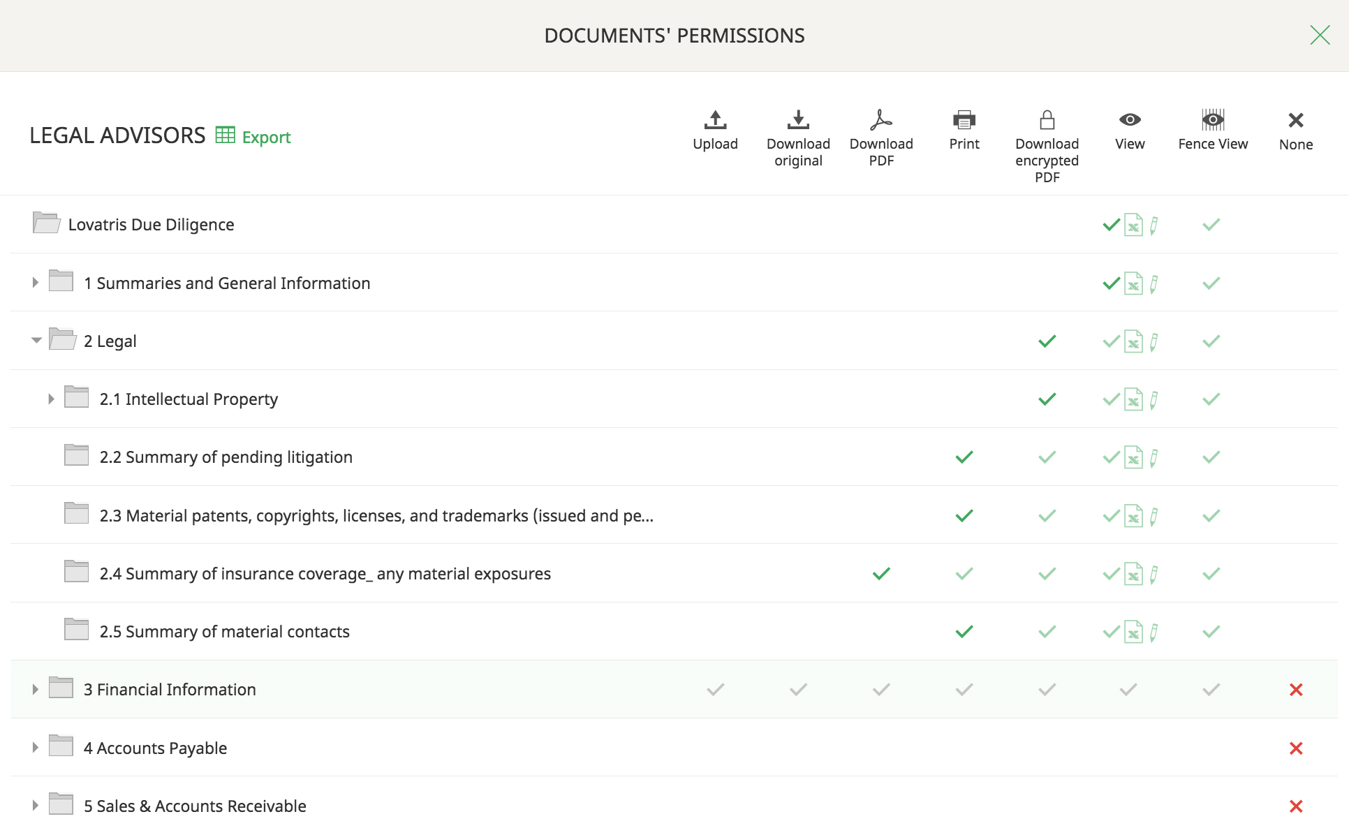
Task: Select the 5 Sales and Accounts Receivable folder
Action: (x=193, y=805)
